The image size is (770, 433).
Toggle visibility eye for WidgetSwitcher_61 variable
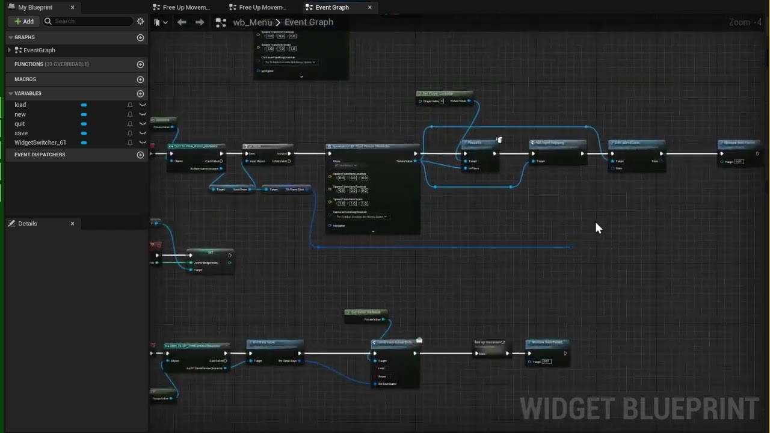143,143
